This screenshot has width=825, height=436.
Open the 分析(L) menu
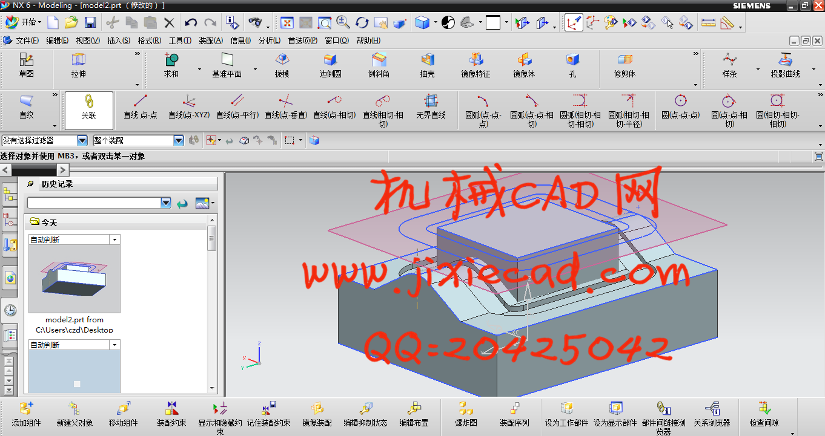point(269,41)
